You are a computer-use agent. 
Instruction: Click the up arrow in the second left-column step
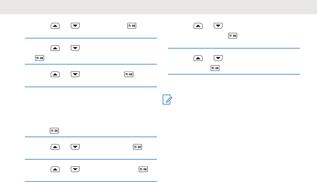pos(55,48)
